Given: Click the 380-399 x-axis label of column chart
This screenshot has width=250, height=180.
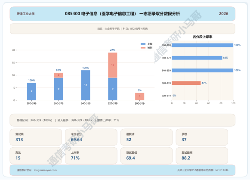Looking at the screenshot, I should pos(31,103).
